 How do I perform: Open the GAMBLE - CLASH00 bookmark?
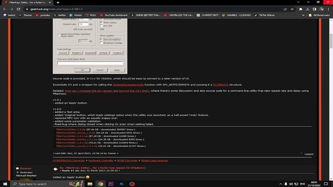click(236, 15)
